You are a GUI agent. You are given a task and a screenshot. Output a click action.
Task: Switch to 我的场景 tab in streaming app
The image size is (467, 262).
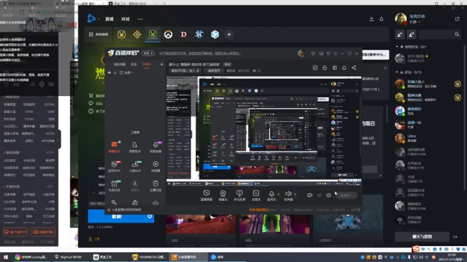tap(120, 65)
